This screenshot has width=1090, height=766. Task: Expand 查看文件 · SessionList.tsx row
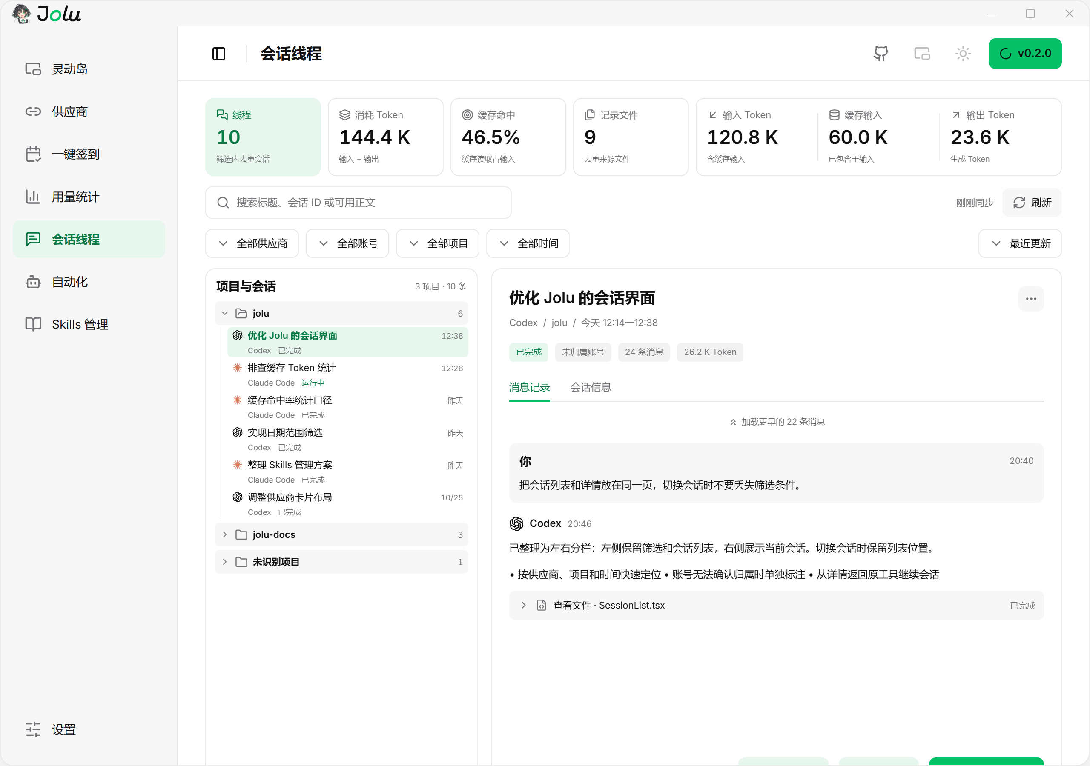pos(776,606)
